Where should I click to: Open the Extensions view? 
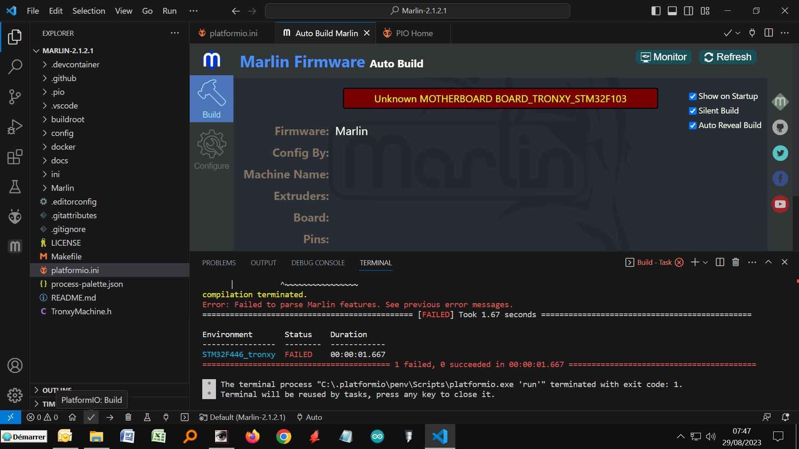point(15,157)
